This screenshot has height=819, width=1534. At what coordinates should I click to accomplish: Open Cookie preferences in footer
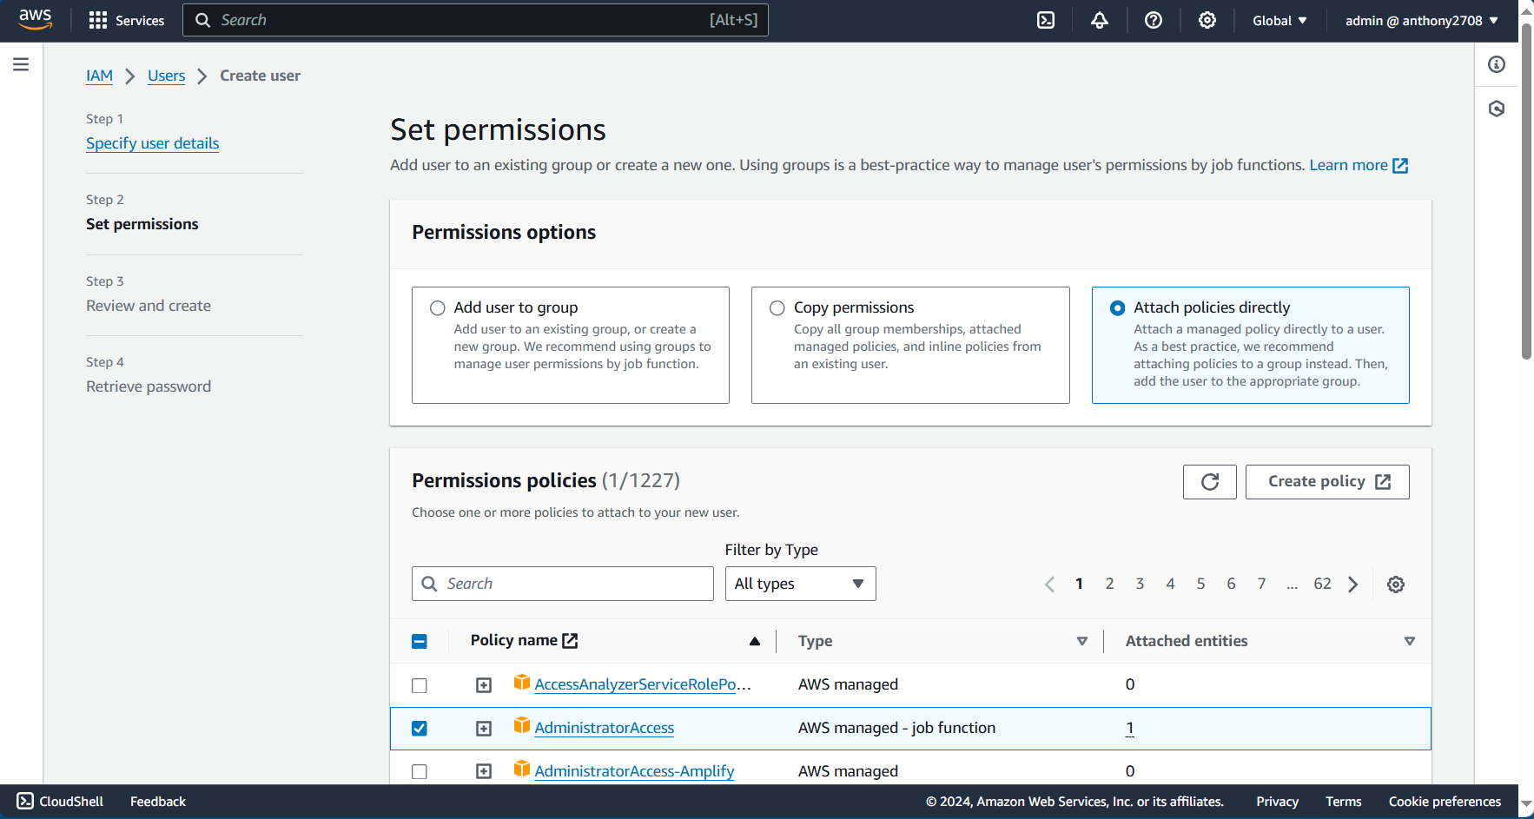coord(1445,802)
